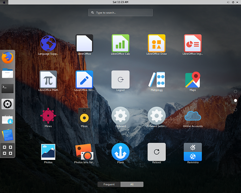The width and height of the screenshot is (241, 193).
Task: Open Language Support app
Action: click(x=48, y=43)
